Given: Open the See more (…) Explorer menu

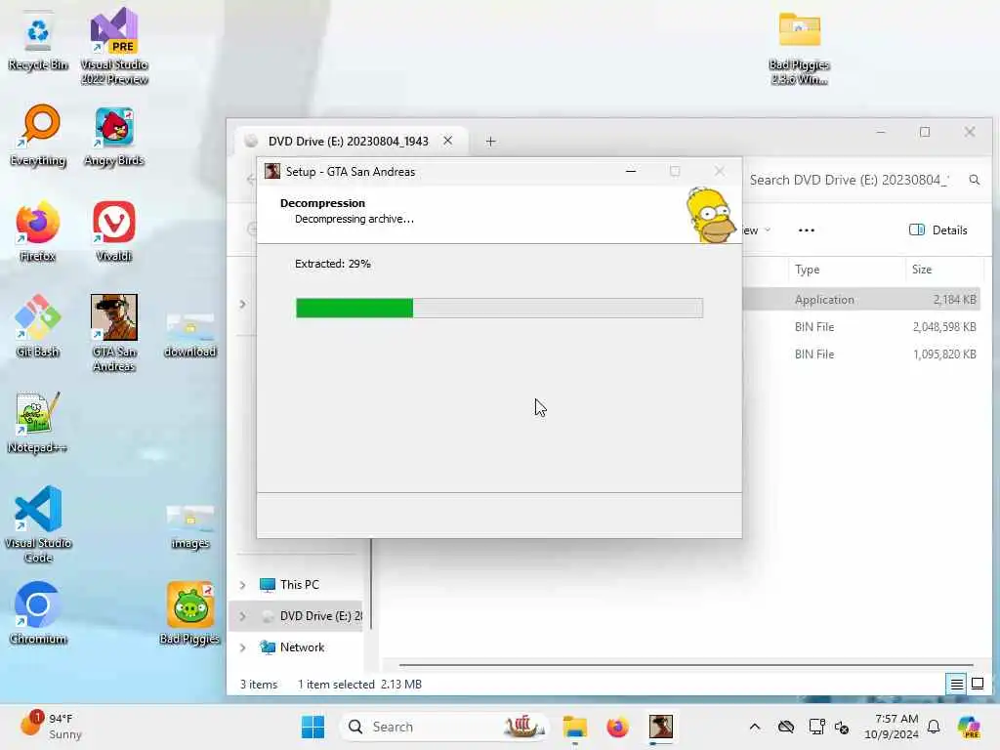Looking at the screenshot, I should [x=806, y=230].
